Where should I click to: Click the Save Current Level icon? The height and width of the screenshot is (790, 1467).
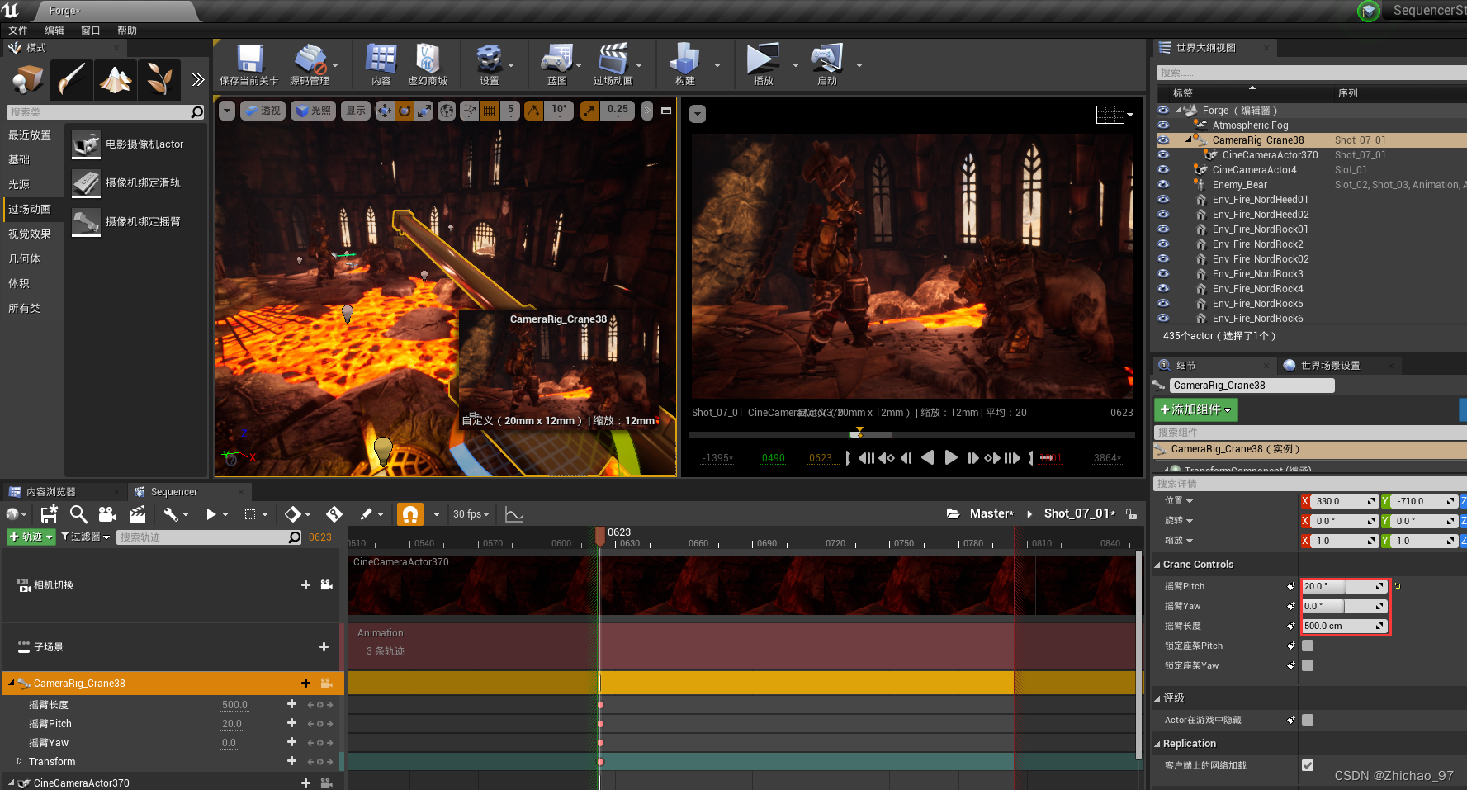[249, 61]
